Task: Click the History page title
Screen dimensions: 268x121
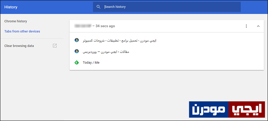Action: click(x=11, y=7)
